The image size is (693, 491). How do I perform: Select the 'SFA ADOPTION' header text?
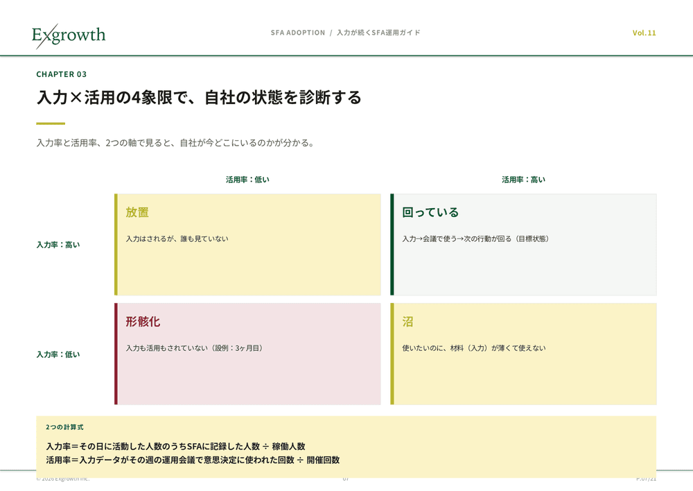click(x=298, y=33)
